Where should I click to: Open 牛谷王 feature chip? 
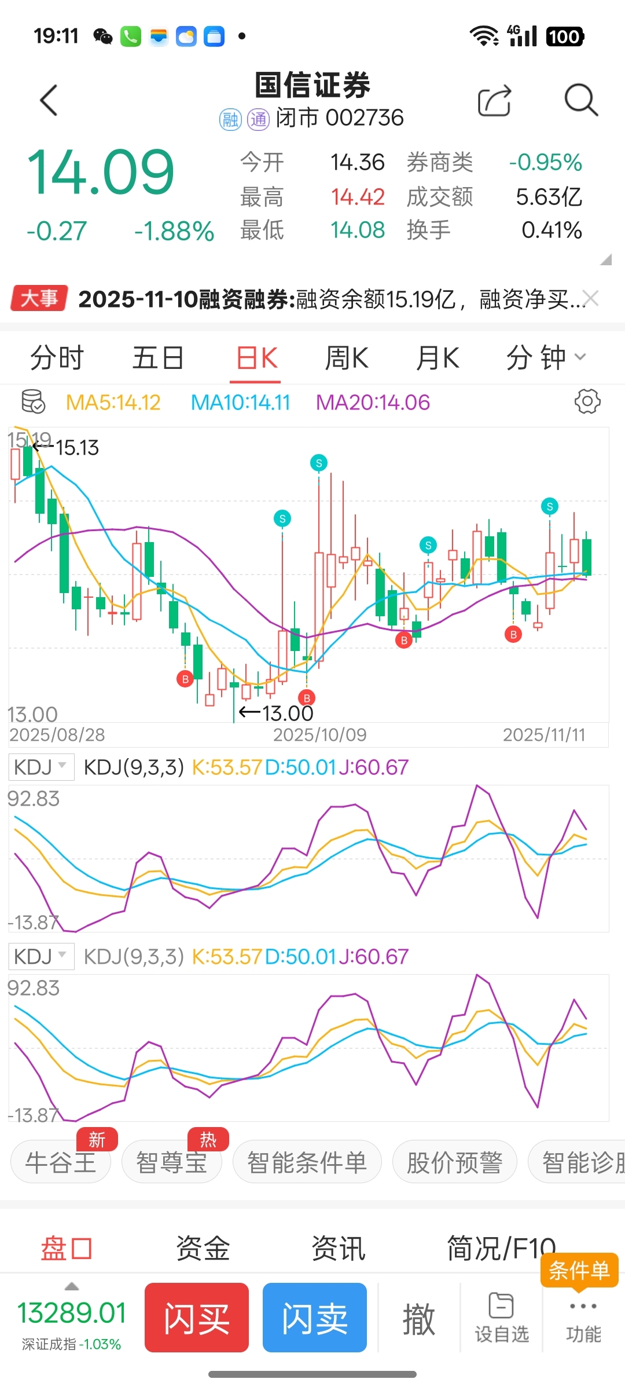[x=61, y=1162]
